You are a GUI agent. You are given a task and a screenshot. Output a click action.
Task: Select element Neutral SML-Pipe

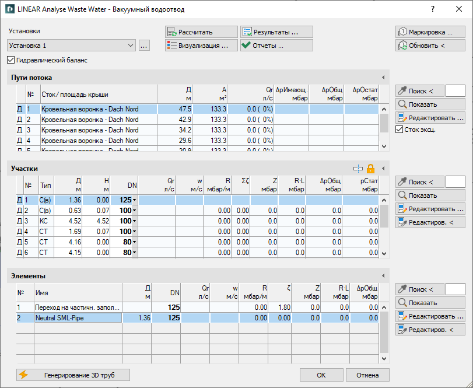[198, 318]
